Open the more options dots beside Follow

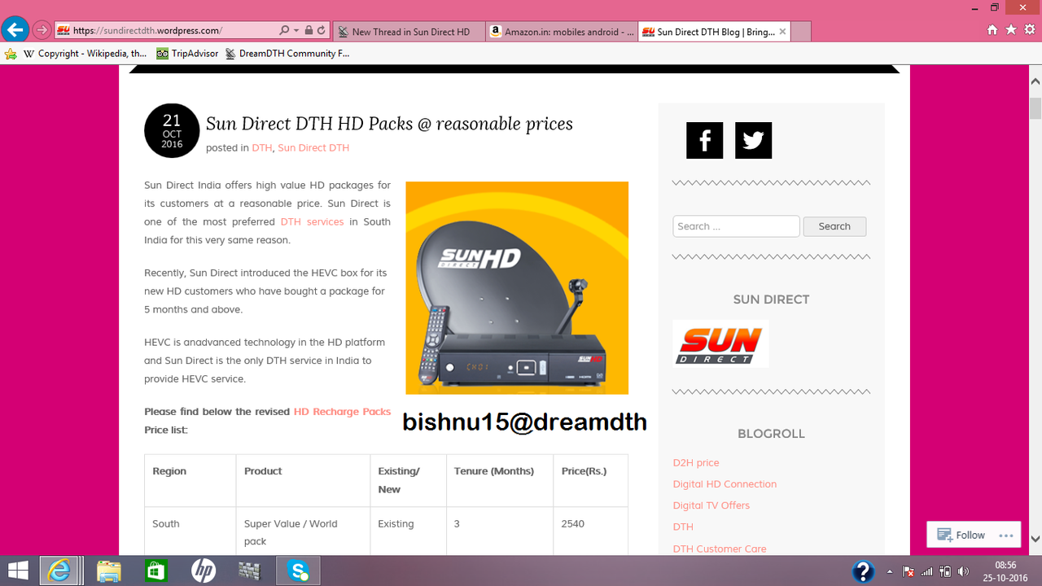1006,536
